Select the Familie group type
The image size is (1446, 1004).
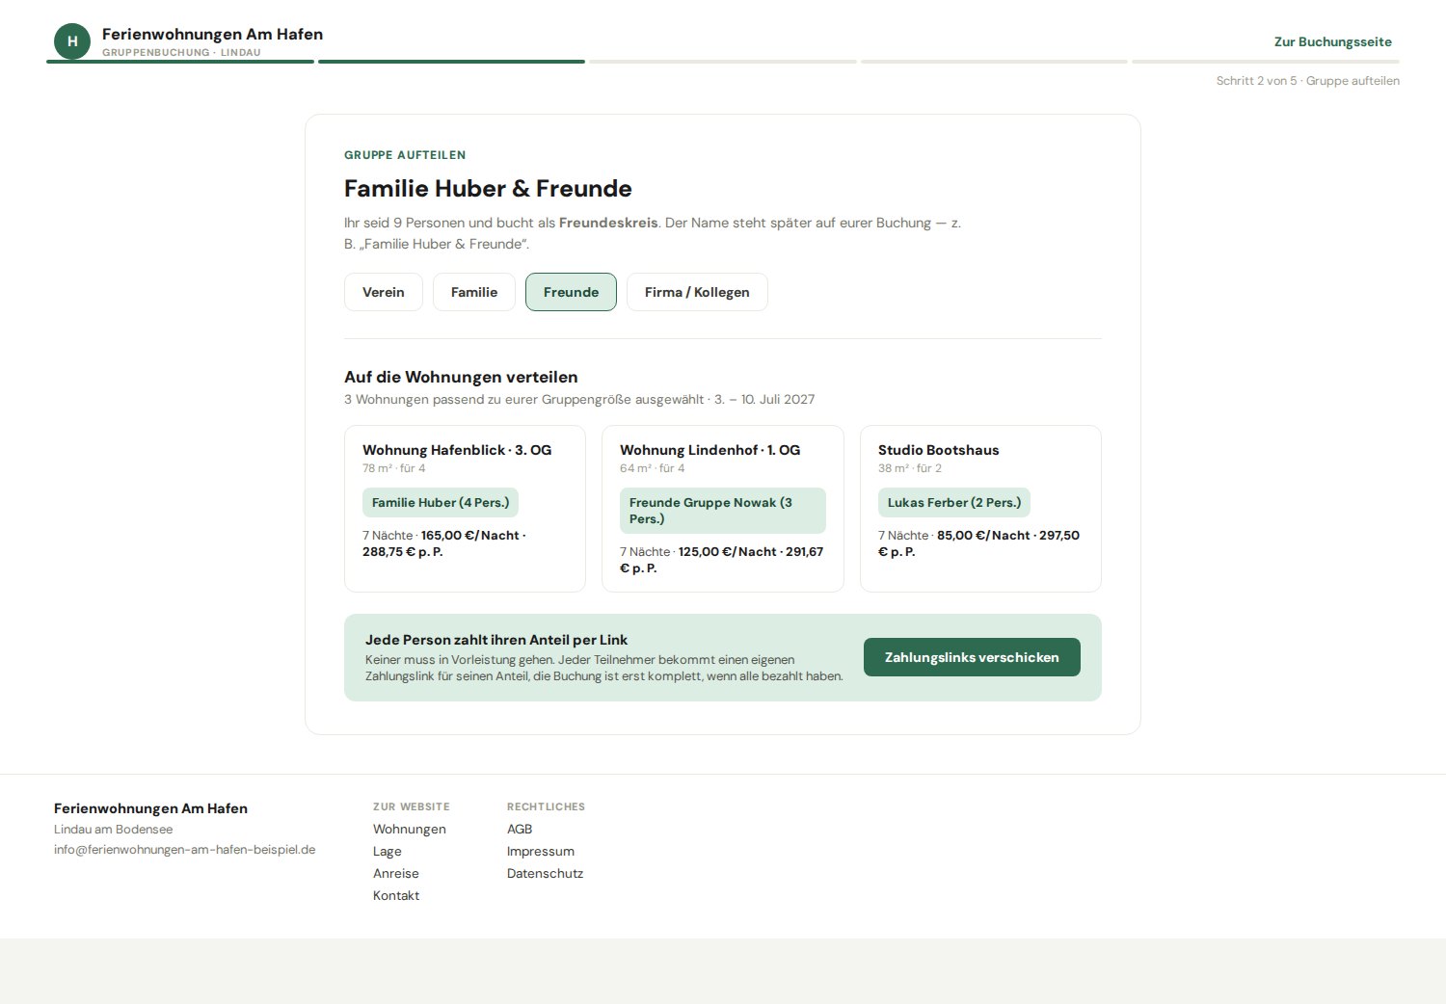474,292
